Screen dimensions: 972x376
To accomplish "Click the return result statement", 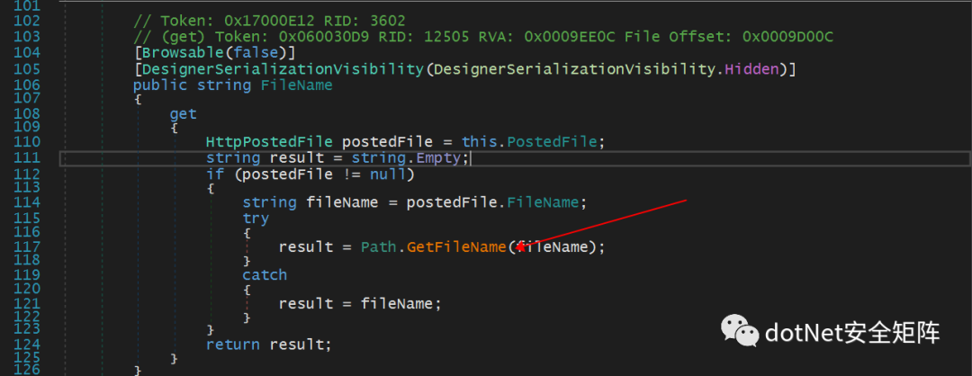I will pyautogui.click(x=268, y=345).
